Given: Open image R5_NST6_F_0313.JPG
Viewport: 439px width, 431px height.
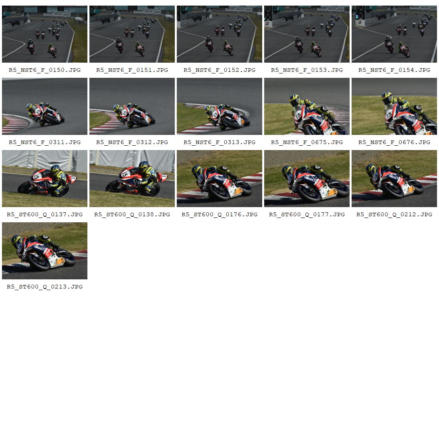Looking at the screenshot, I should coord(219,106).
